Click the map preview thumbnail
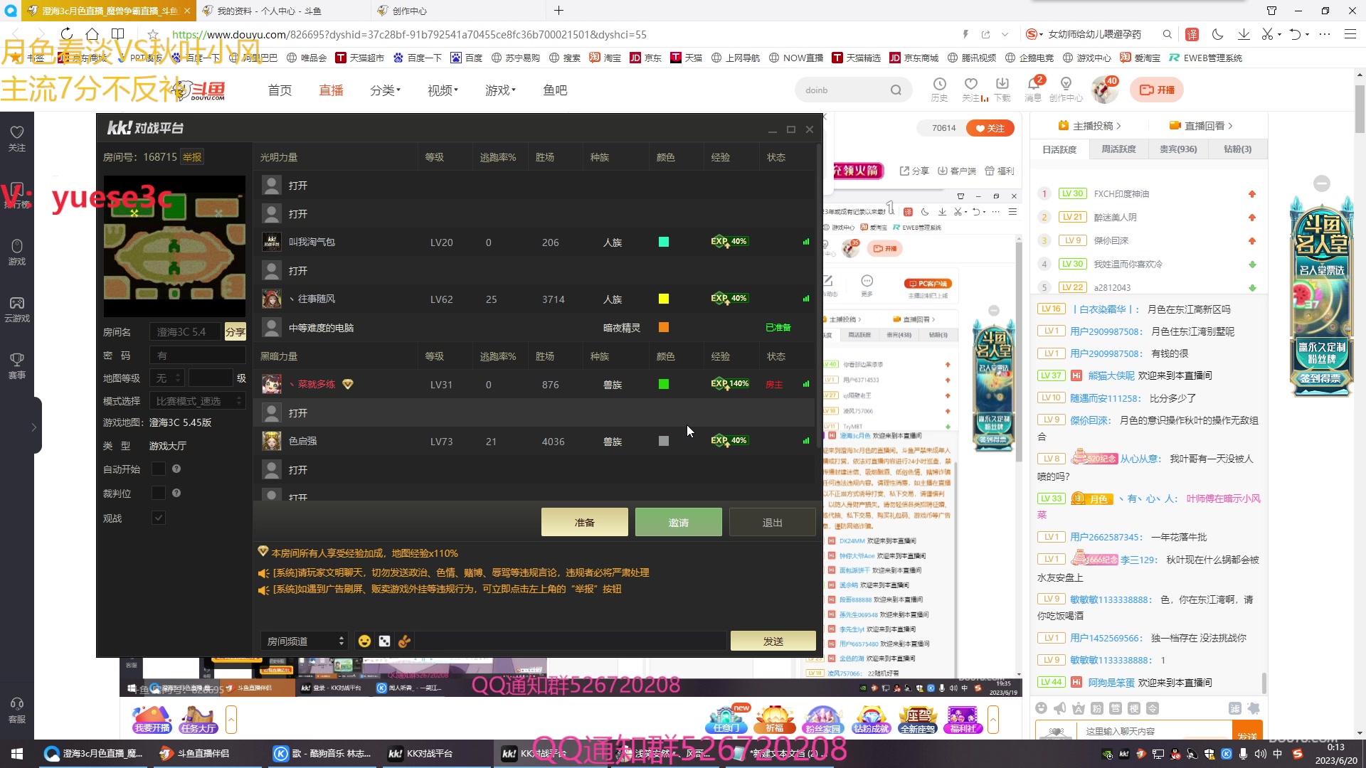The height and width of the screenshot is (768, 1366). (x=174, y=246)
